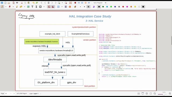Click the page number input field
172x97 pixels.
7,93
